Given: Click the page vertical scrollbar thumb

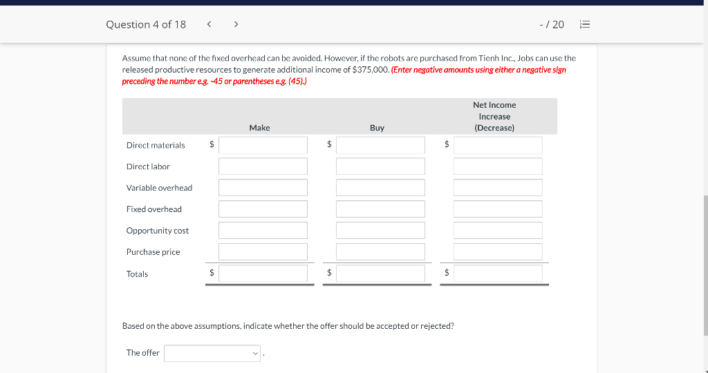Looking at the screenshot, I should pos(705,266).
